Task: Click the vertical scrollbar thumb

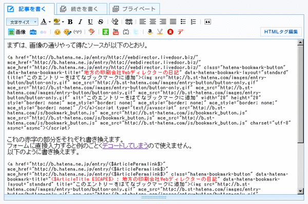Action: click(300, 94)
